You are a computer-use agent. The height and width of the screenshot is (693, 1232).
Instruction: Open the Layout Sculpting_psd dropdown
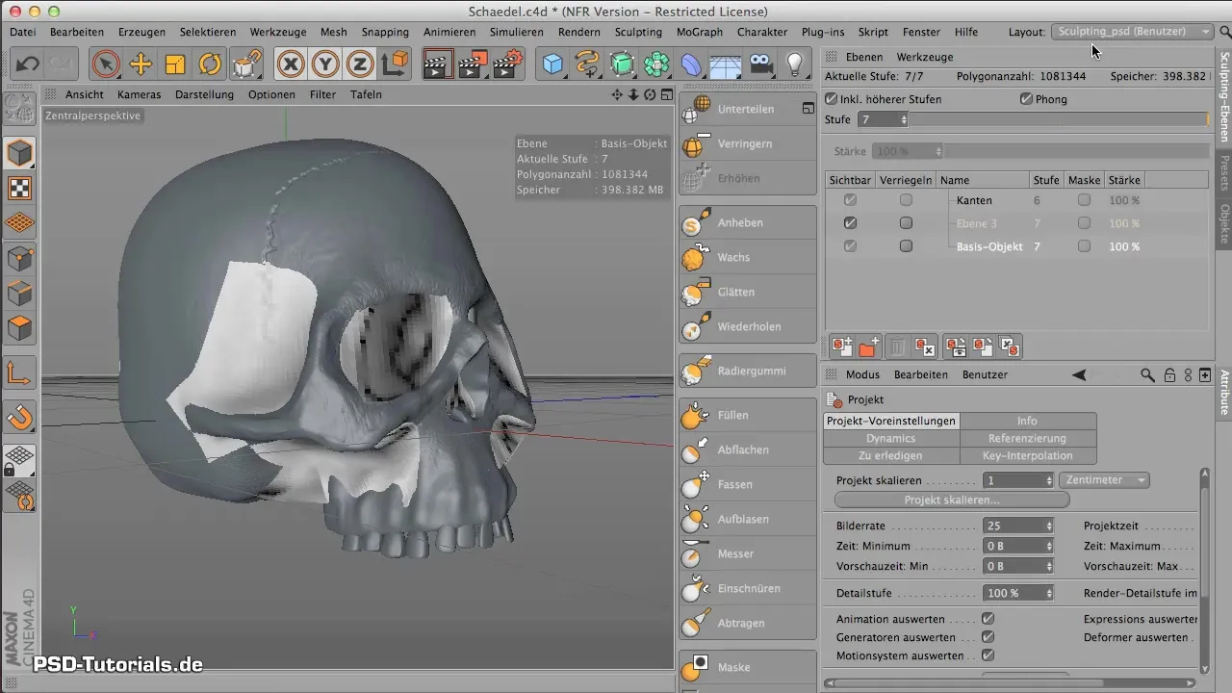1132,32
